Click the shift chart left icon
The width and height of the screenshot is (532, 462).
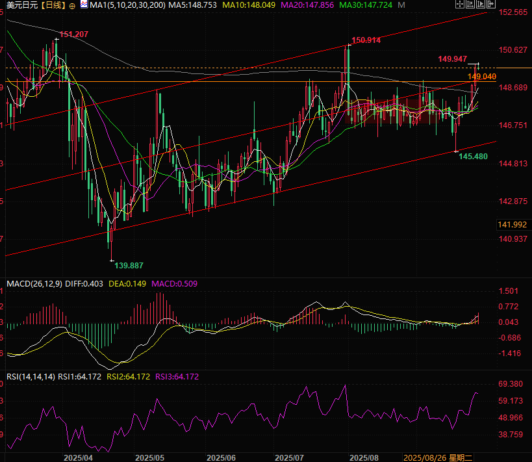pos(470,4)
